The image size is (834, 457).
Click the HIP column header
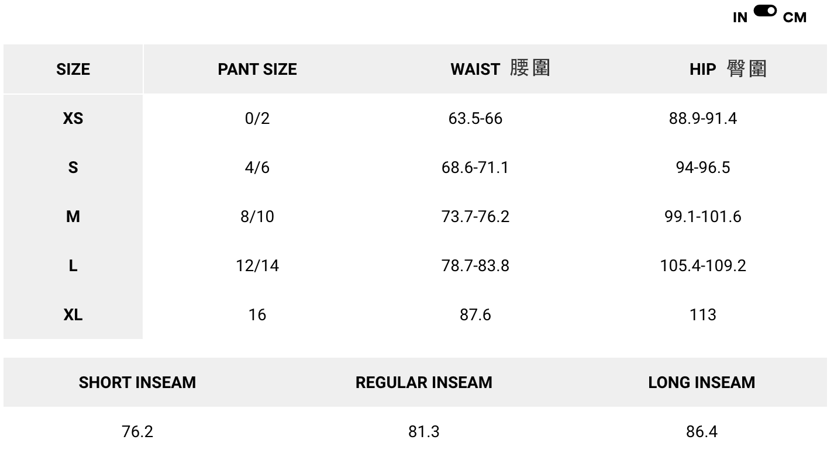tap(728, 69)
